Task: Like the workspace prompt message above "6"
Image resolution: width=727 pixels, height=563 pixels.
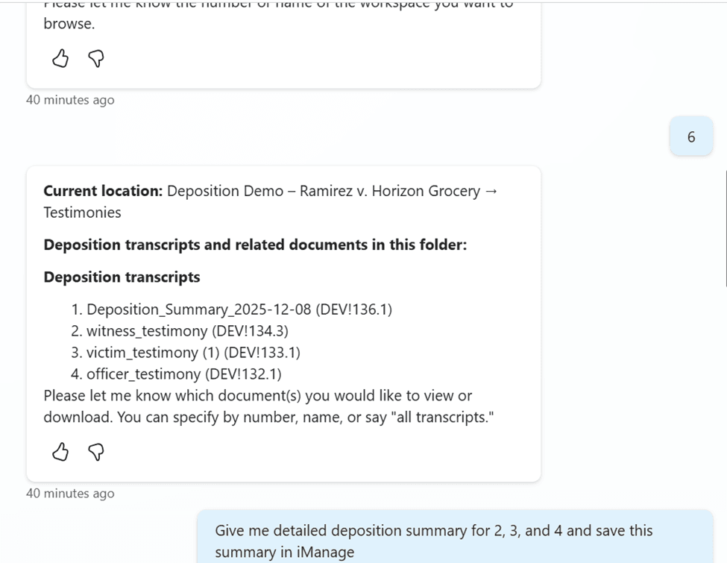Action: coord(60,58)
